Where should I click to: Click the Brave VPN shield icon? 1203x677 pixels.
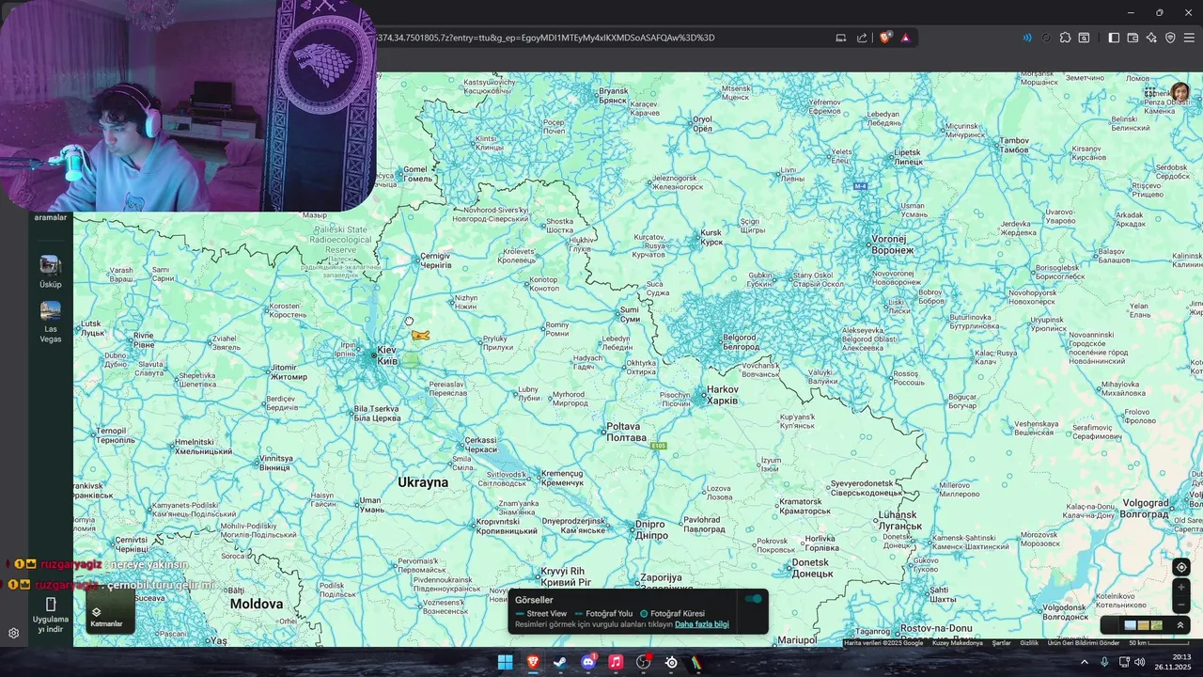coord(1170,38)
